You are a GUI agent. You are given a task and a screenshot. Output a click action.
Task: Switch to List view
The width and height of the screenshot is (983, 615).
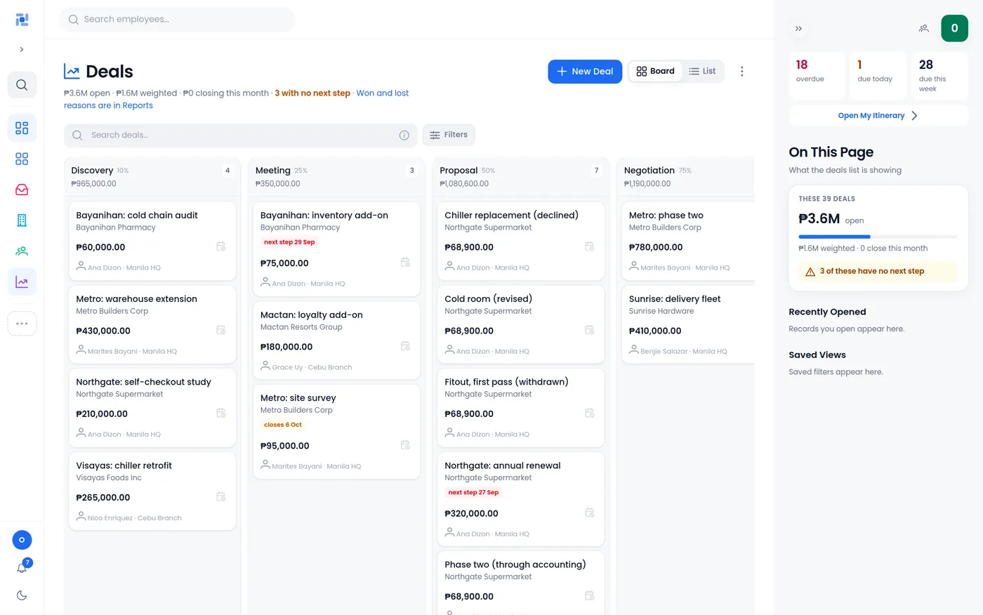[x=702, y=71]
